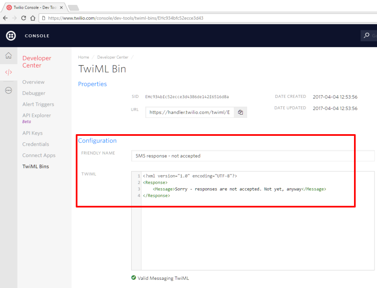Go back using browser back arrow
Viewport: 377px width, 288px height.
(x=5, y=18)
